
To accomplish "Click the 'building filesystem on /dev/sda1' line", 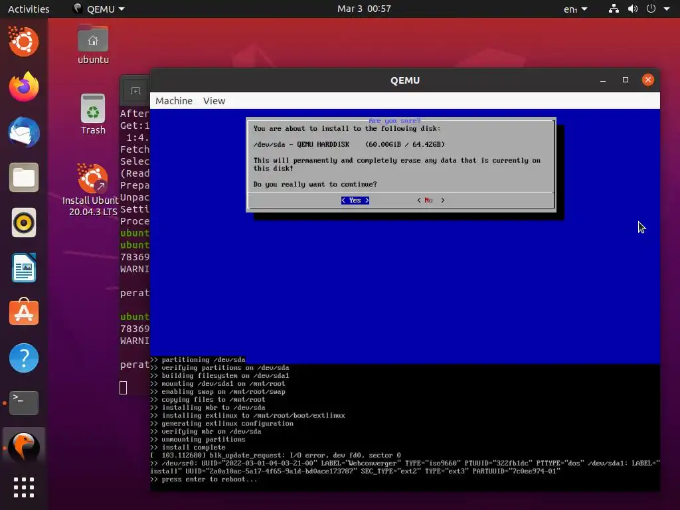I will pos(220,376).
